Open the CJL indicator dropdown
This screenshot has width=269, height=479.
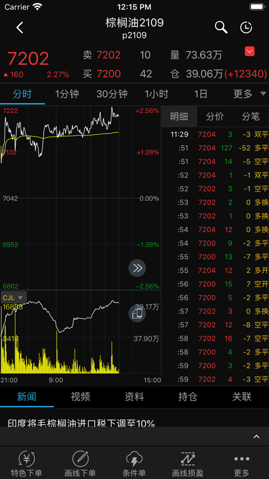point(14,297)
